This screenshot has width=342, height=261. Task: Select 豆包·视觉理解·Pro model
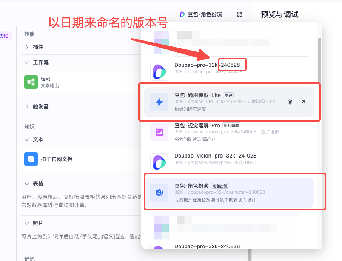click(x=229, y=132)
